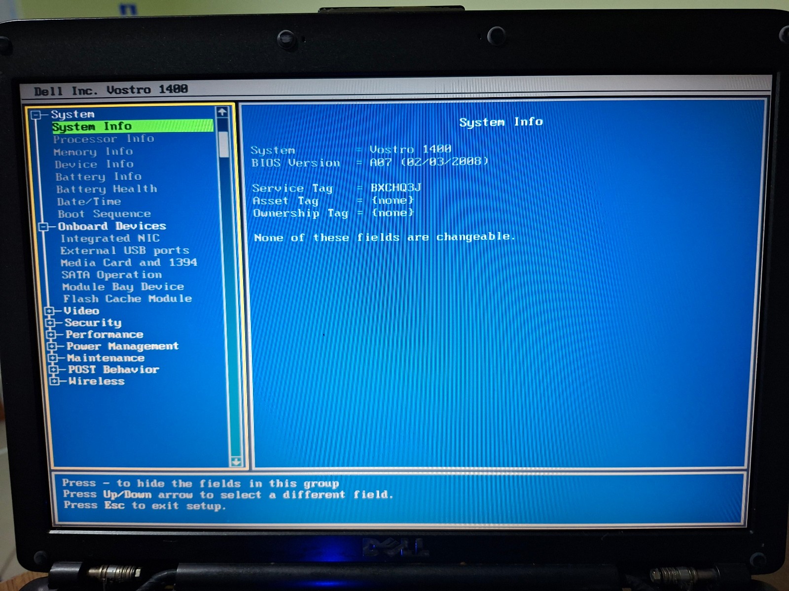Click the Video category label
Viewport: 789px width, 591px height.
point(81,311)
